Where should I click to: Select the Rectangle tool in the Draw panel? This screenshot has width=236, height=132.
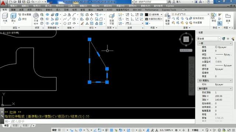pyautogui.click(x=69, y=23)
